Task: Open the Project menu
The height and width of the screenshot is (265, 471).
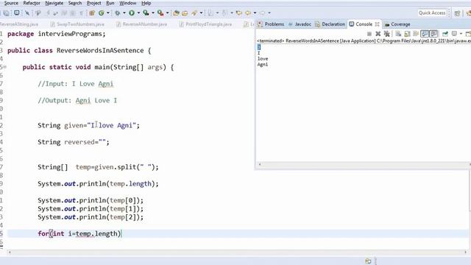Action: 93,3
